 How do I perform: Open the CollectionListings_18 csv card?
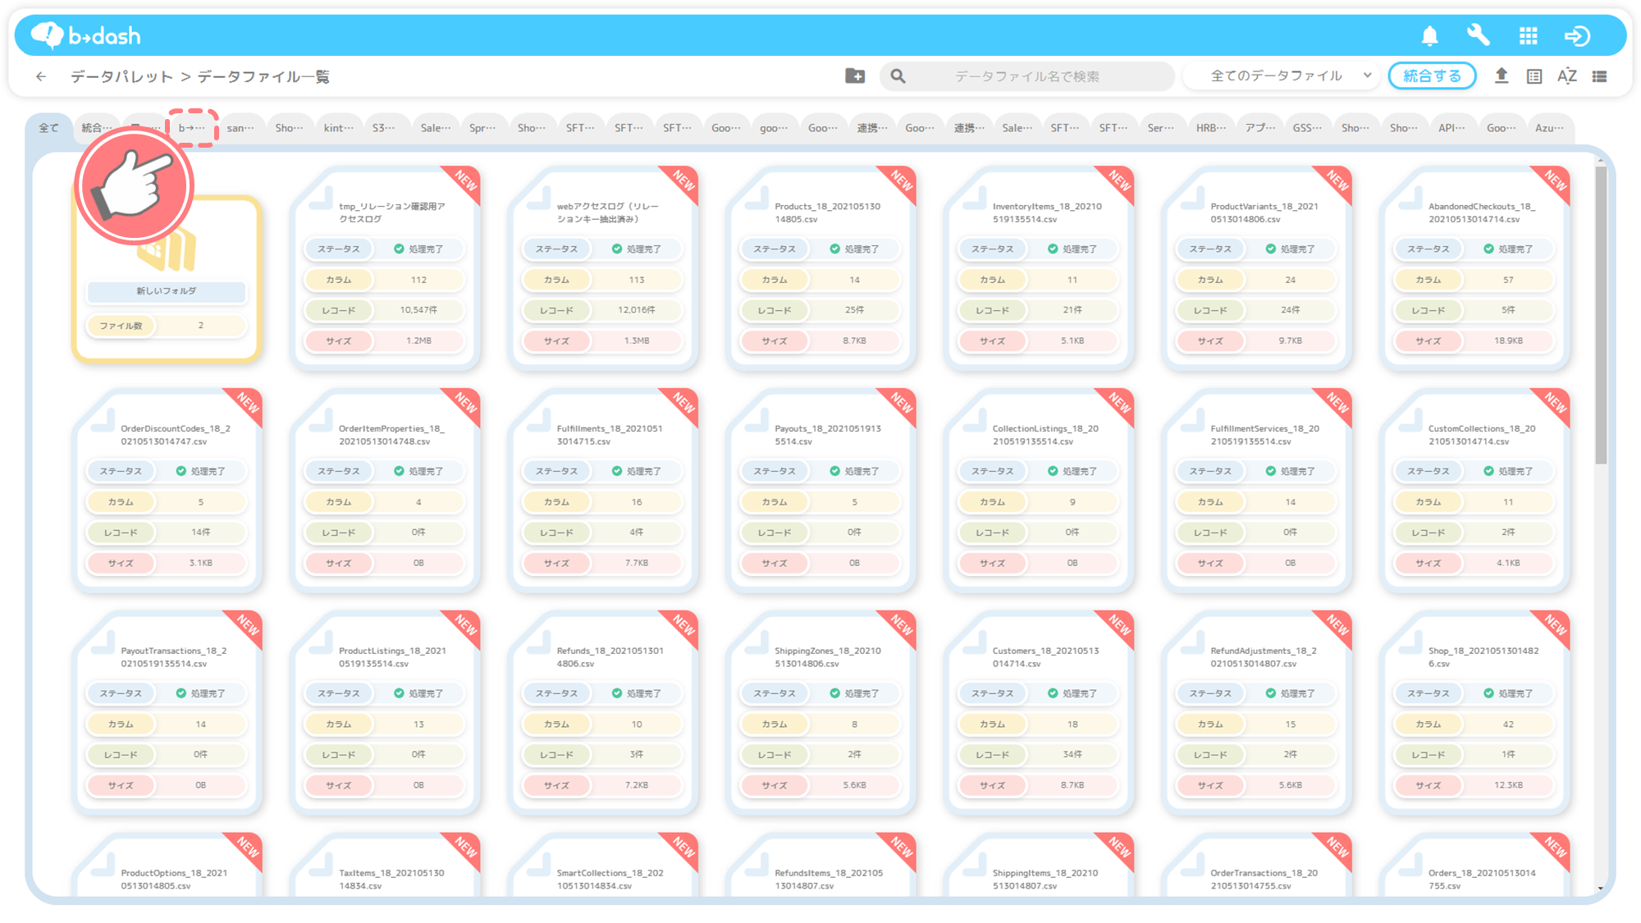tap(1039, 491)
